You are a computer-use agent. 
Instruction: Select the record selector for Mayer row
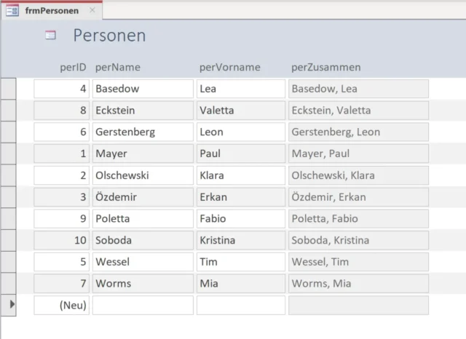pyautogui.click(x=8, y=153)
